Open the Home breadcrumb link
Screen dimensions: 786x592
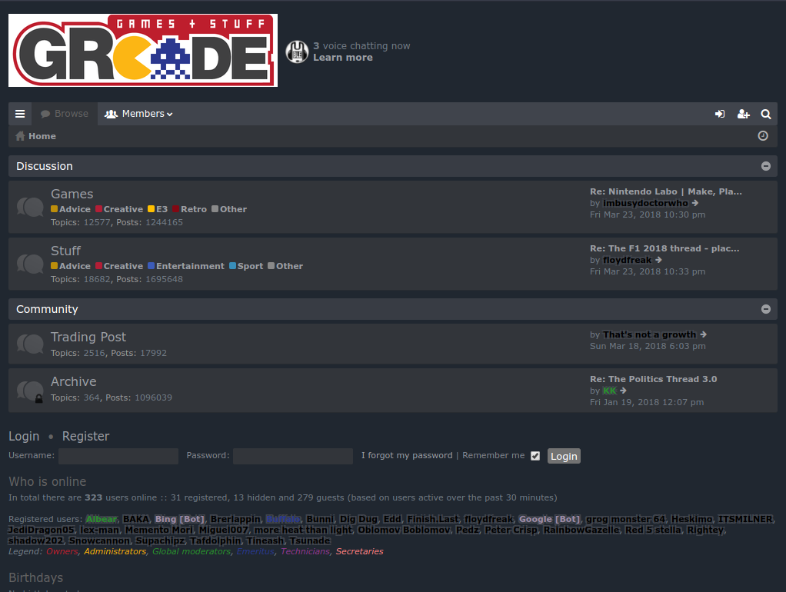[42, 136]
